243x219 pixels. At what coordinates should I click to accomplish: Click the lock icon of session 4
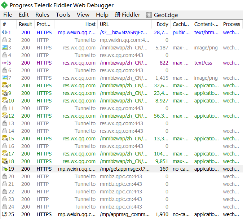pos(5,55)
